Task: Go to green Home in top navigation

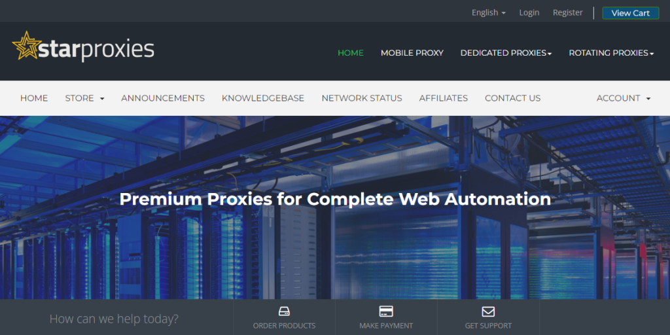Action: tap(351, 53)
